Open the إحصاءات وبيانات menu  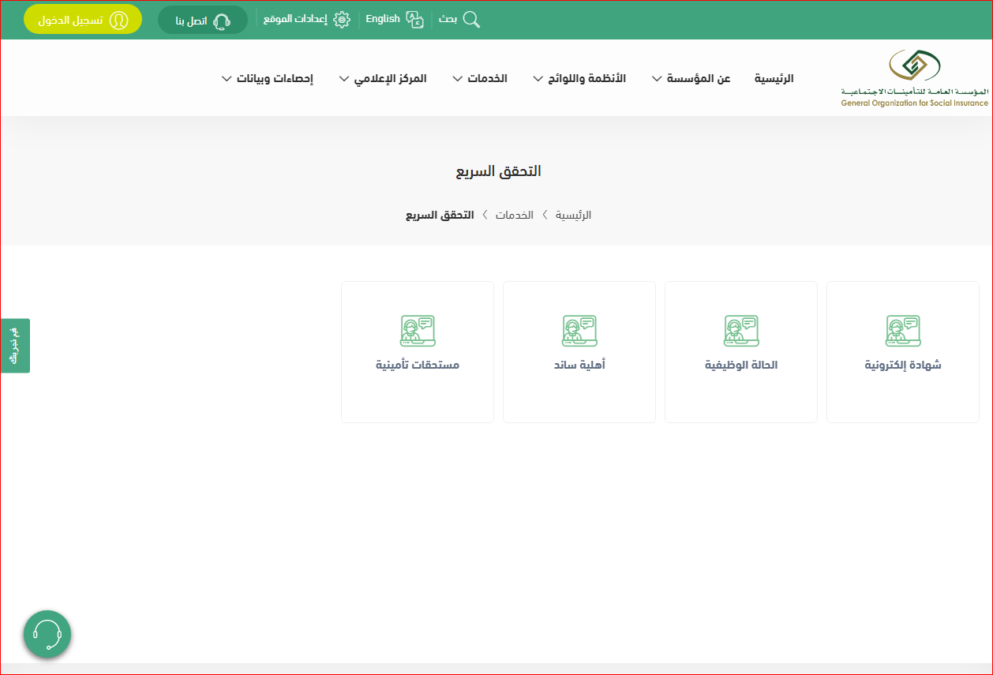(x=268, y=79)
